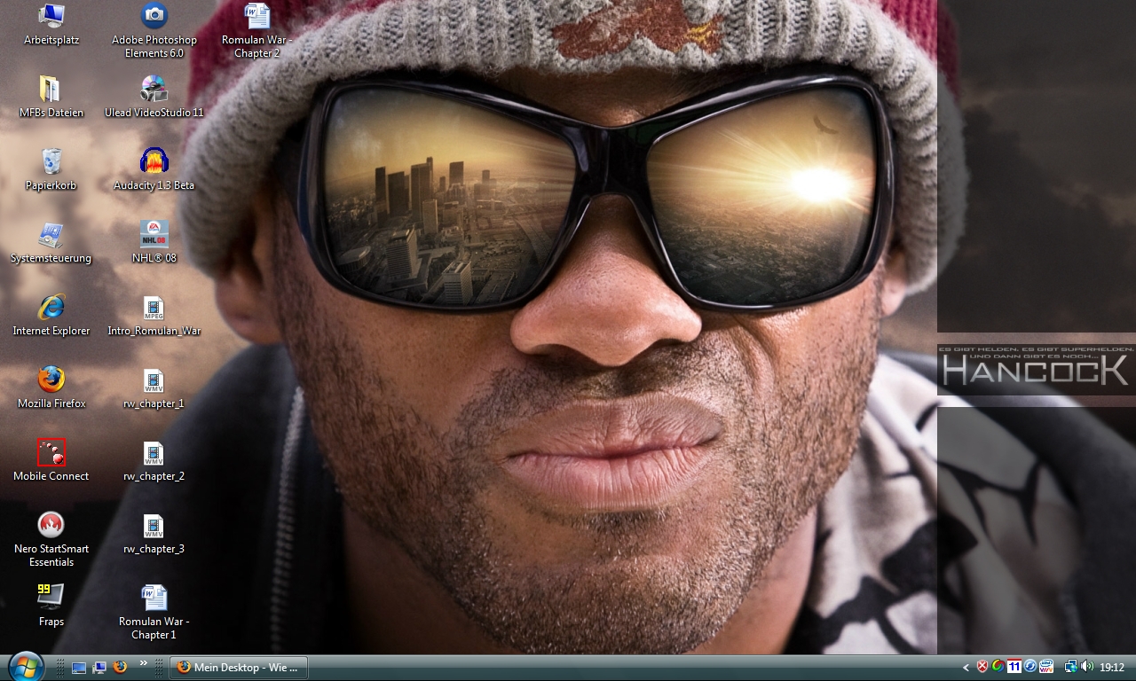
Task: Show hidden system tray icons arrow
Action: click(x=966, y=667)
